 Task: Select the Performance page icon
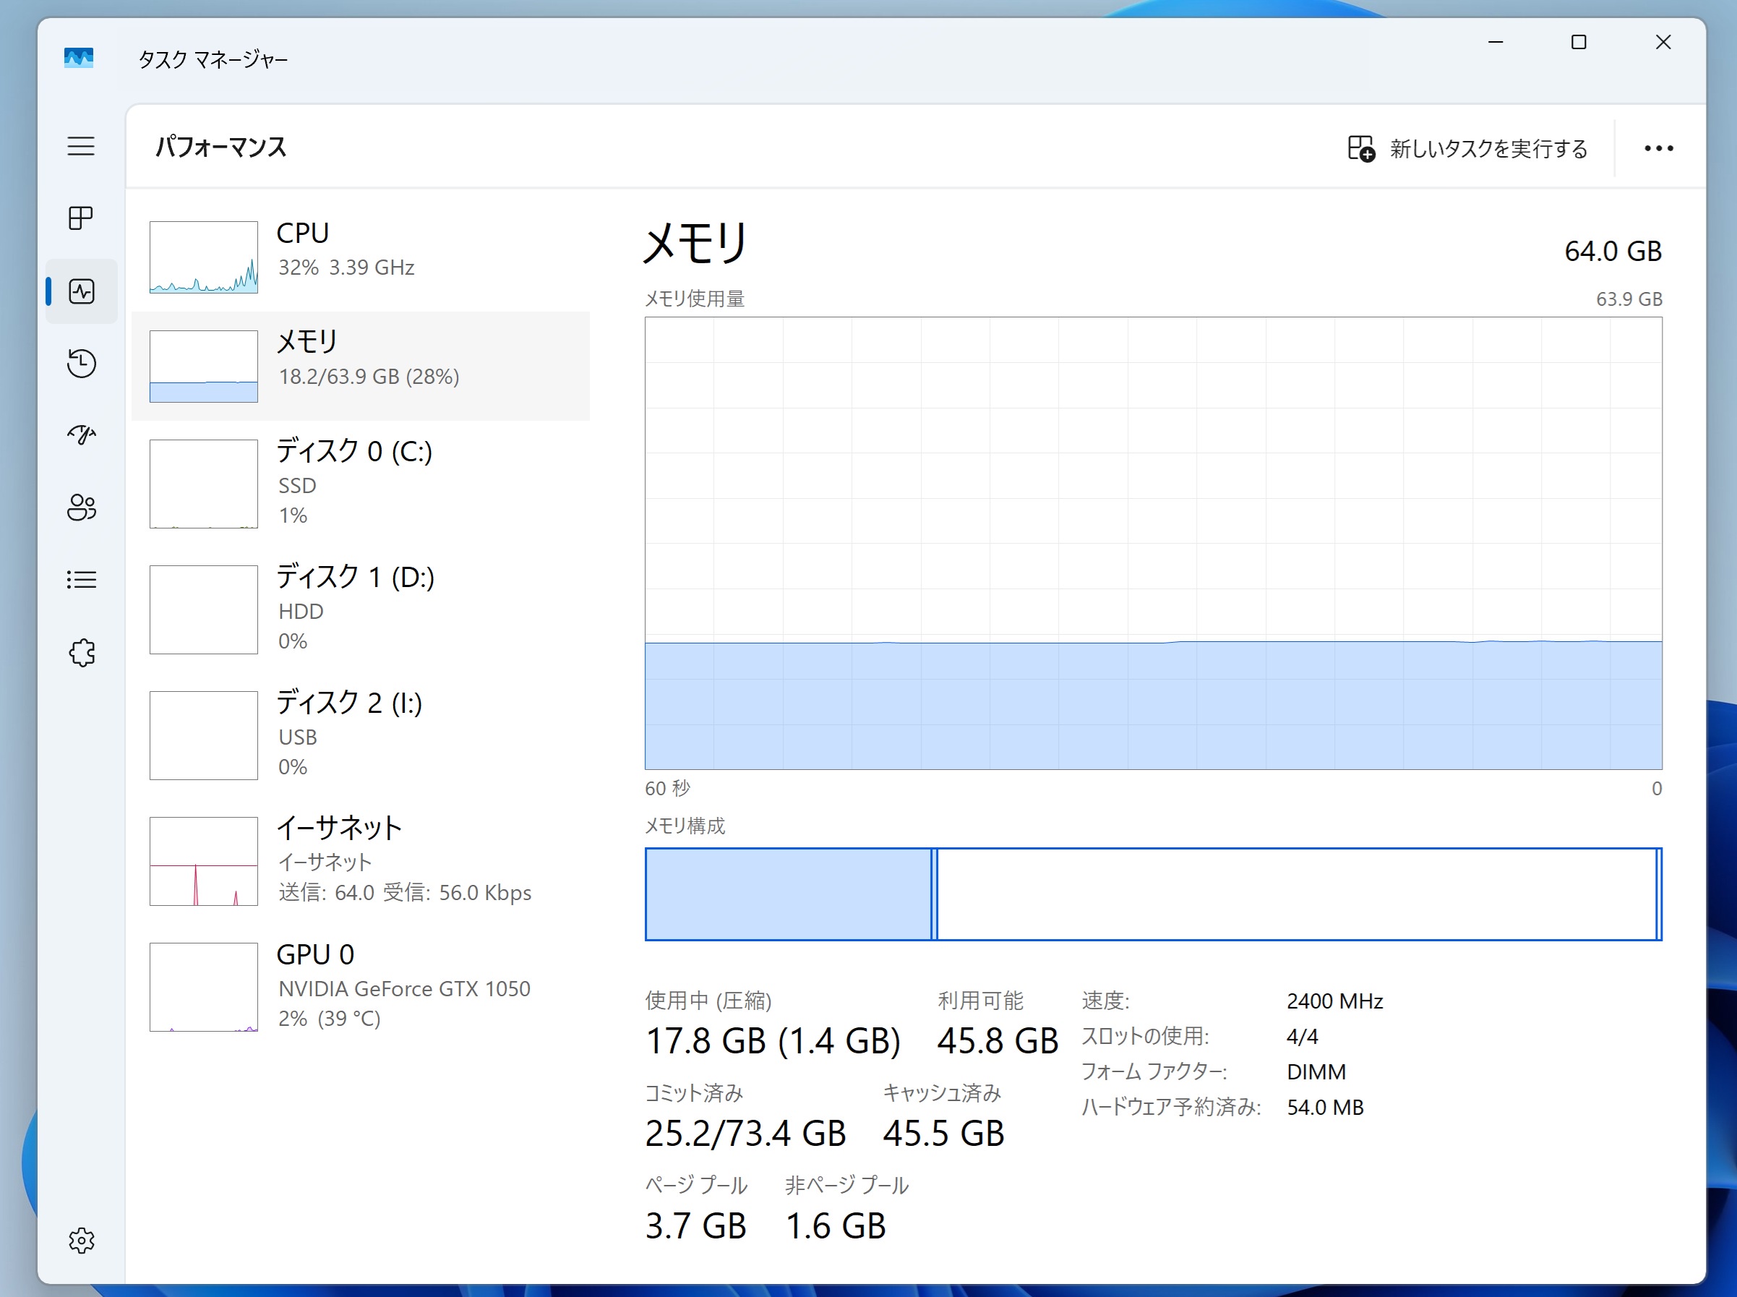point(81,291)
